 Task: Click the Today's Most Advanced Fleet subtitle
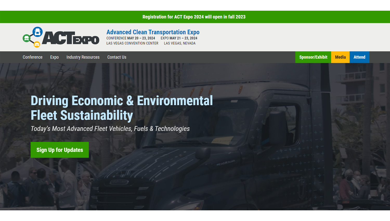click(x=110, y=129)
